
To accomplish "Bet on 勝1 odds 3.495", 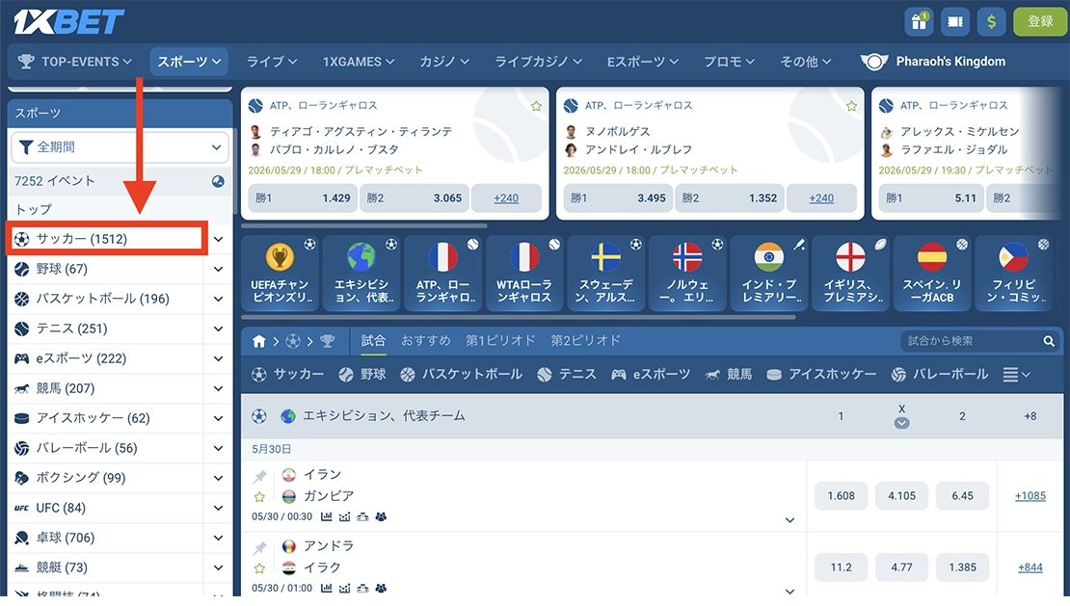I will click(x=618, y=198).
